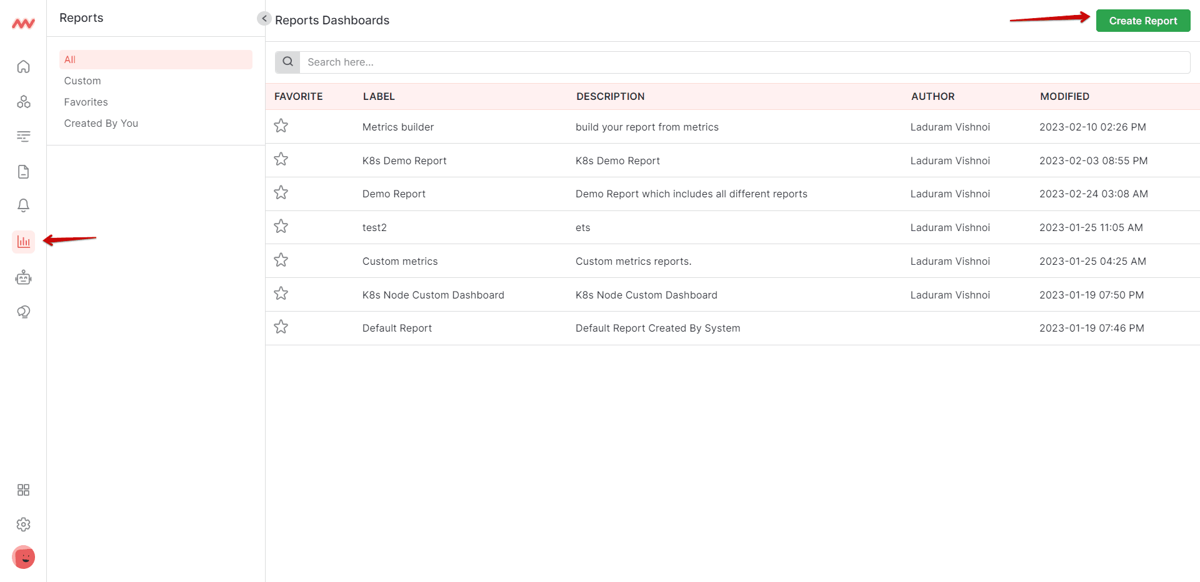Select the Created By You filter

point(101,123)
